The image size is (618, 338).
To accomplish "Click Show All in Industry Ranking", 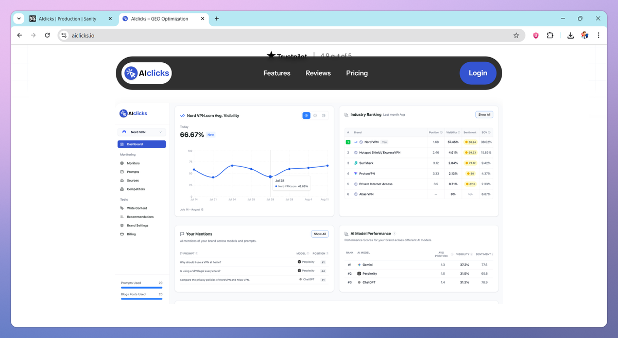I will (484, 115).
